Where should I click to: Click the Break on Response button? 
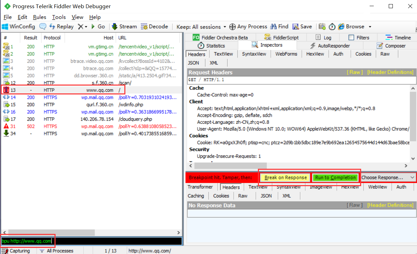click(x=286, y=178)
